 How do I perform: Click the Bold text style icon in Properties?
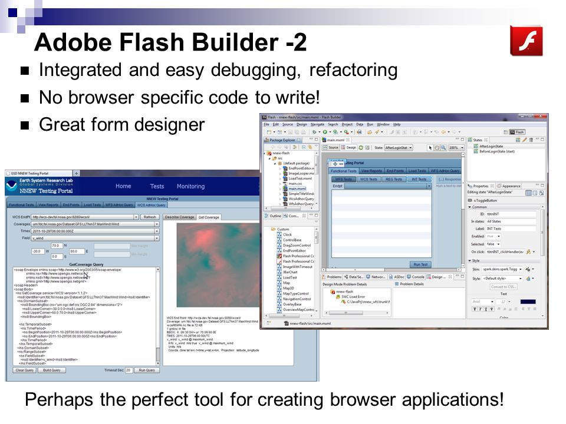[475, 309]
